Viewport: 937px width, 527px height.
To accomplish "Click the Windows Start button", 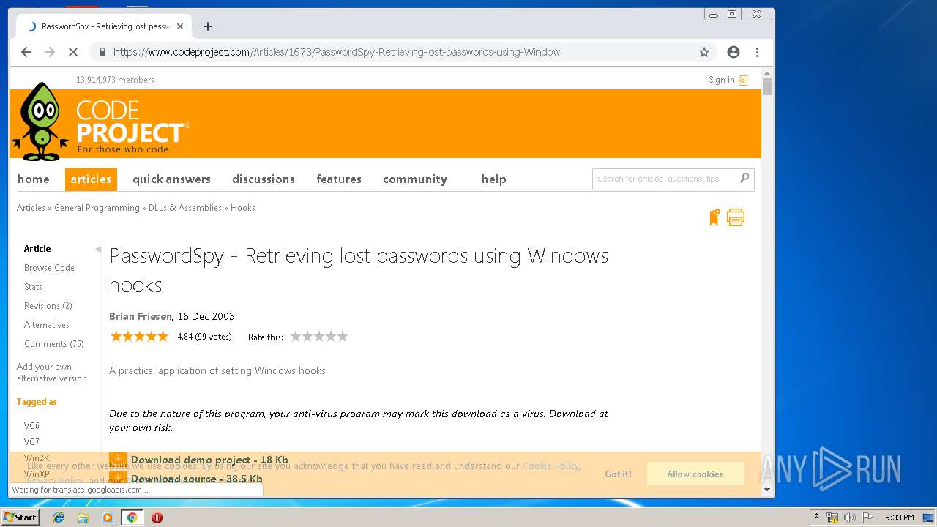I will tap(20, 517).
